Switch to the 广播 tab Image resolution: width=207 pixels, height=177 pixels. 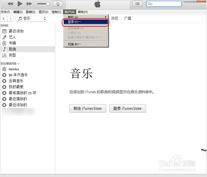click(127, 18)
